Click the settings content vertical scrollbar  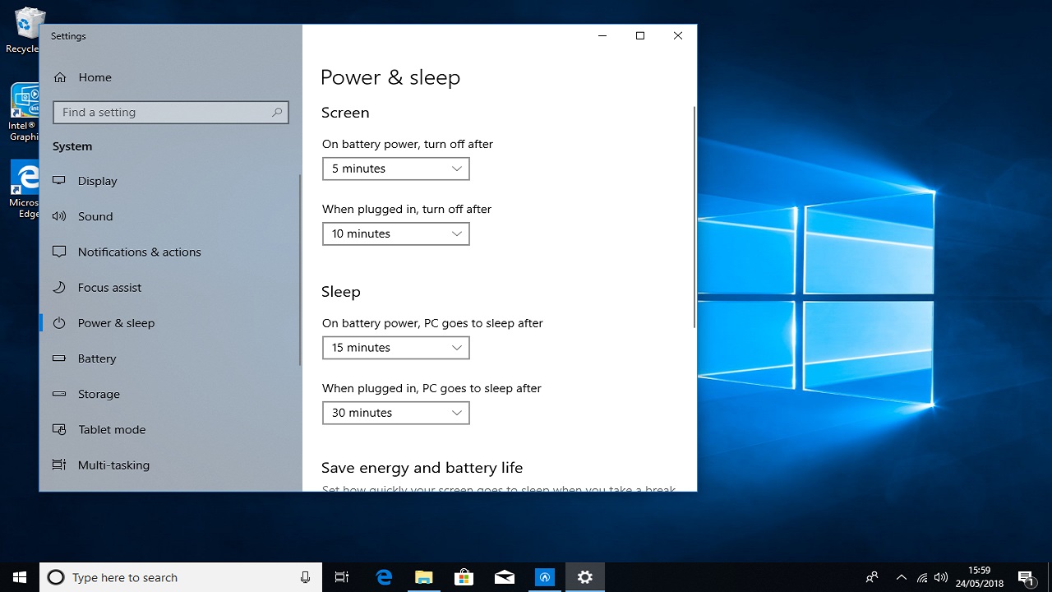click(x=694, y=217)
